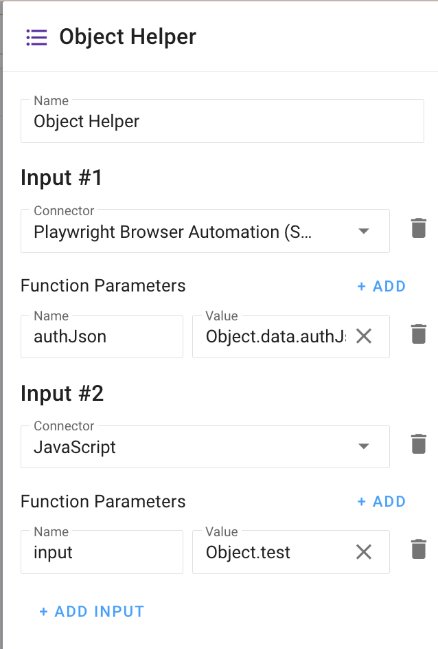Click dropdown arrow of JavaScript connector
This screenshot has height=649, width=438.
pyautogui.click(x=364, y=447)
